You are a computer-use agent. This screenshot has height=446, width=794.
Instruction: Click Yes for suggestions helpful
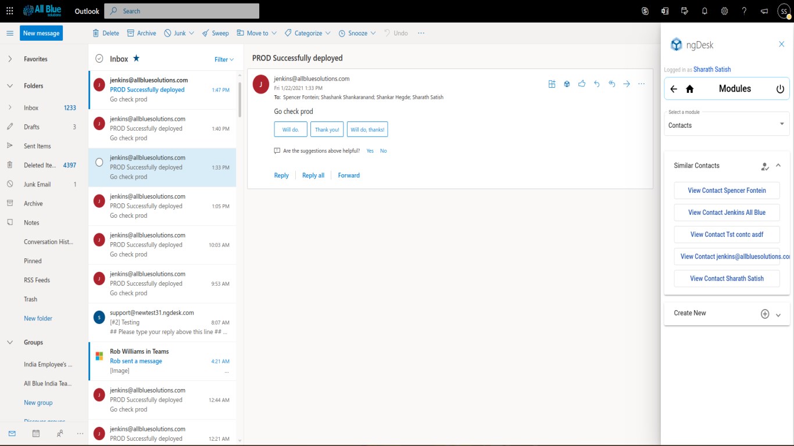370,151
